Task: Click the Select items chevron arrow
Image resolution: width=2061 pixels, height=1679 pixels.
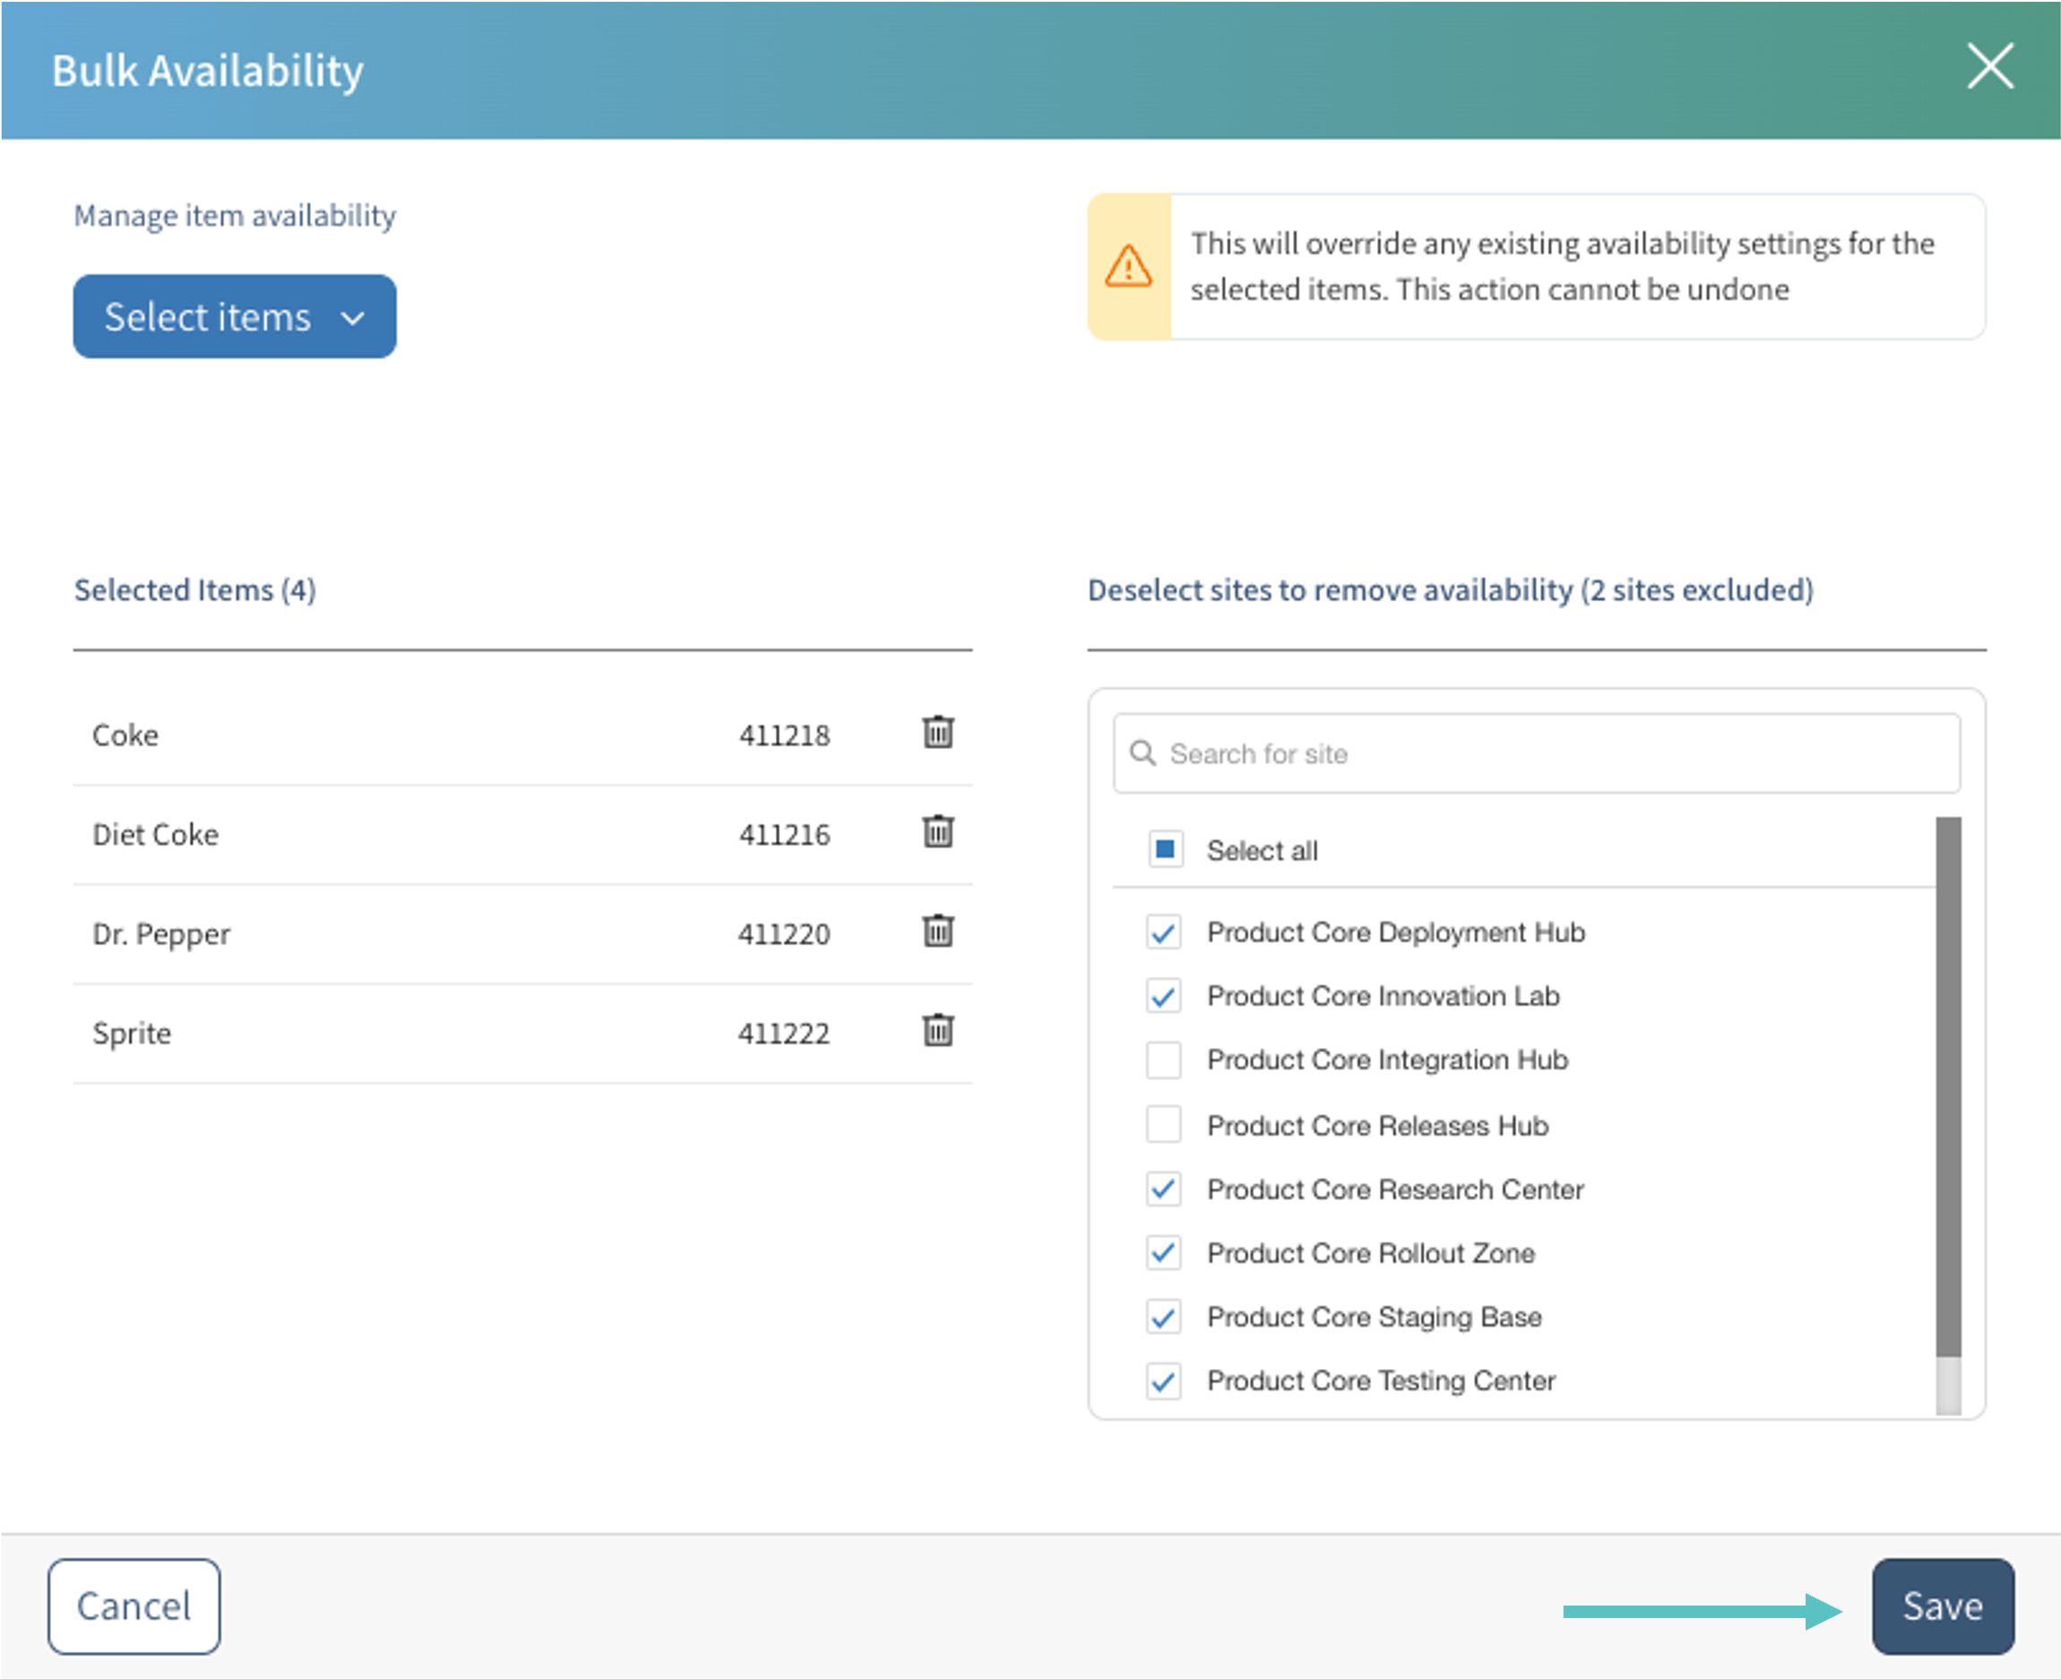Action: (353, 318)
